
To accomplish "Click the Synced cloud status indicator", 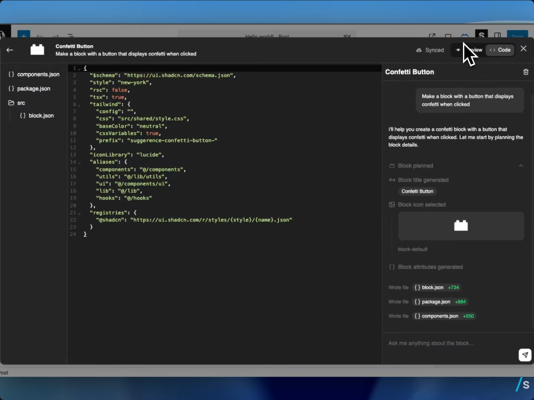I will coord(430,50).
